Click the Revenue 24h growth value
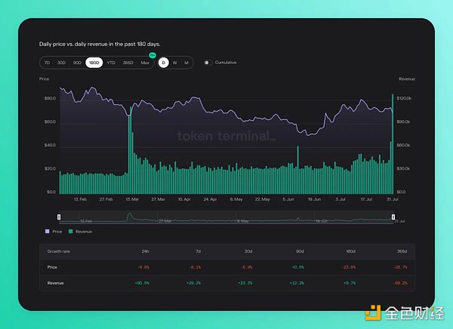Viewport: 453px width, 329px height. pos(142,283)
